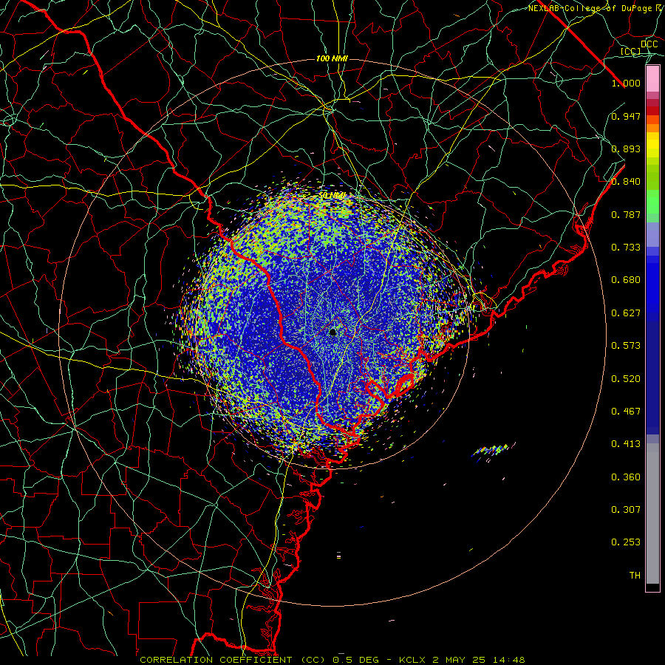Click the 0.893 scale value

click(x=626, y=149)
